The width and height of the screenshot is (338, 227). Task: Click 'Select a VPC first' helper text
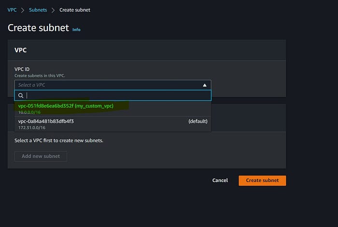point(59,141)
